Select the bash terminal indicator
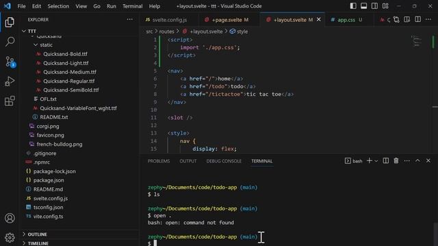Viewport: 438px width, 246px height. click(x=354, y=161)
